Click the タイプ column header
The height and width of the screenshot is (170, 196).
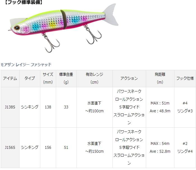click(x=30, y=78)
